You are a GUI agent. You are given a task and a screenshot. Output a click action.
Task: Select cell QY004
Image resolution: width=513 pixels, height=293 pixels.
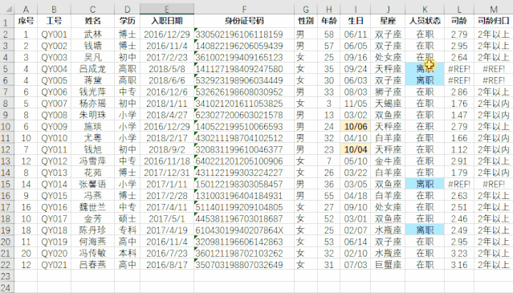tap(54, 69)
